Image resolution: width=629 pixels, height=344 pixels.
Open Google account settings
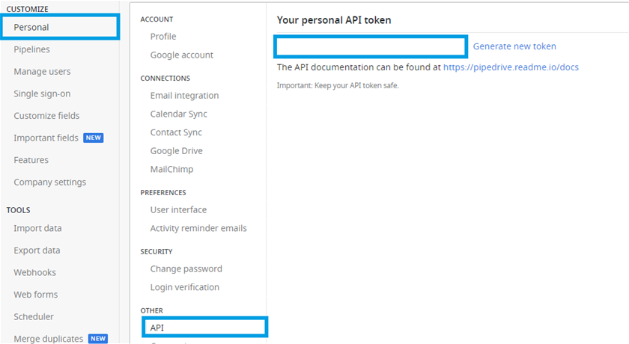click(x=181, y=55)
